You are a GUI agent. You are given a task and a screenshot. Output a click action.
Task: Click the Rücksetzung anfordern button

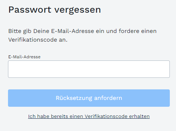coord(89,98)
